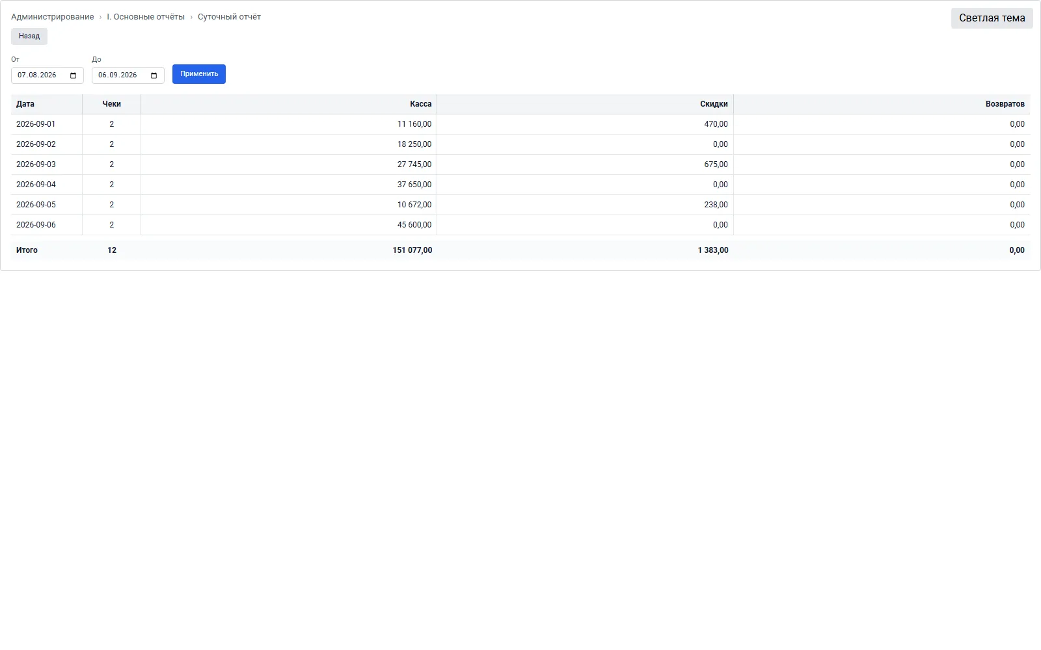This screenshot has height=650, width=1041.
Task: Select the row dated 2026-09-01
Action: (520, 124)
